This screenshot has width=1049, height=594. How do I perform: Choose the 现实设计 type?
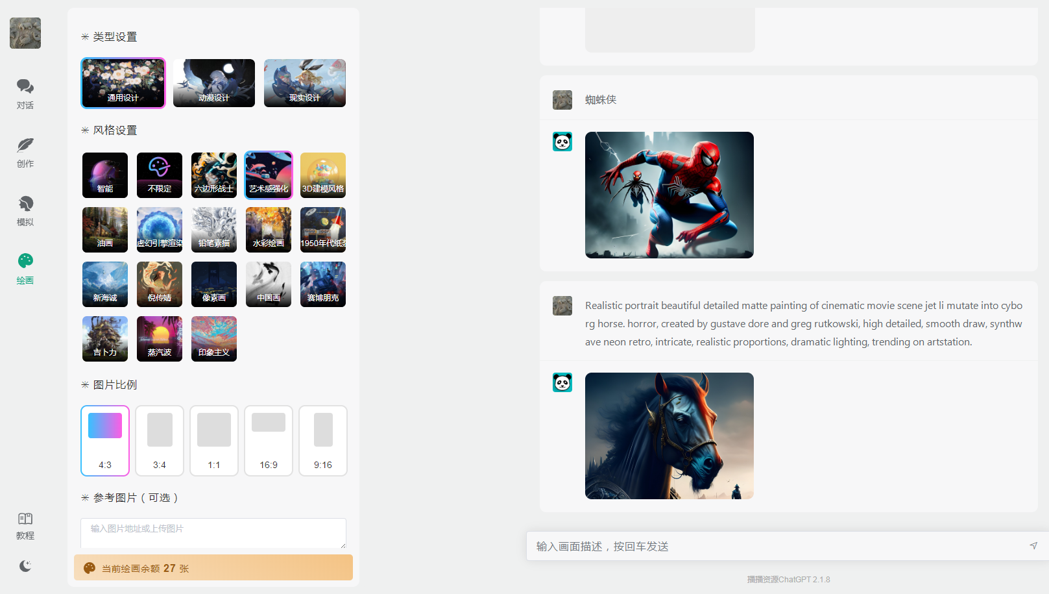coord(305,83)
